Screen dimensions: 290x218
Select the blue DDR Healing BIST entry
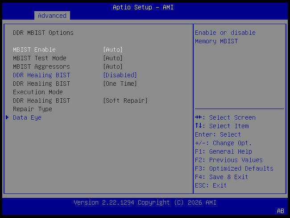tap(41, 75)
